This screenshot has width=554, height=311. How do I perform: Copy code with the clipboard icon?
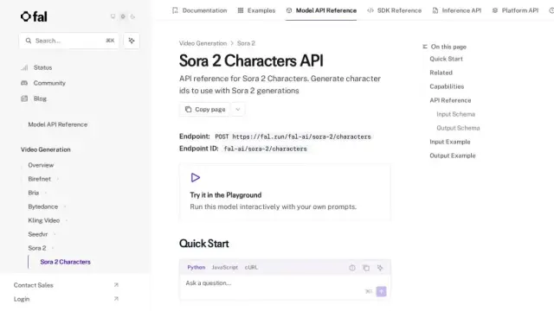pyautogui.click(x=366, y=268)
